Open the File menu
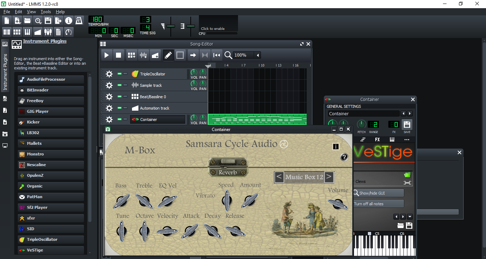This screenshot has height=259, width=486. tap(7, 12)
